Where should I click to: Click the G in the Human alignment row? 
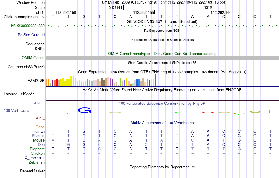[x=84, y=132]
